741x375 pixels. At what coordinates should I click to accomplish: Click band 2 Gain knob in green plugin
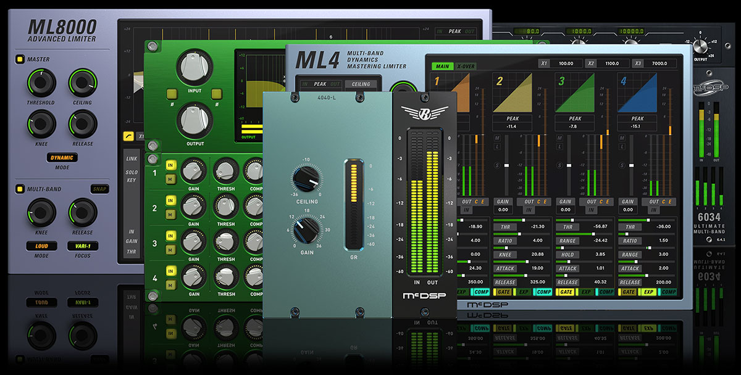coord(194,206)
